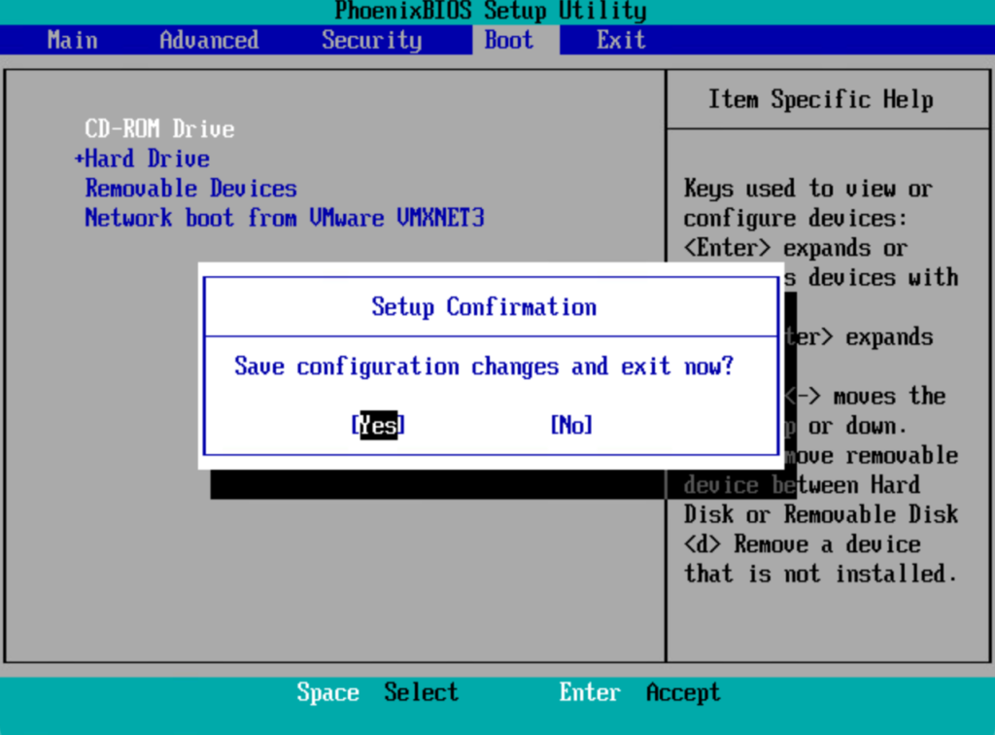Click 'Disk or Removable Disk' help line

click(x=820, y=514)
